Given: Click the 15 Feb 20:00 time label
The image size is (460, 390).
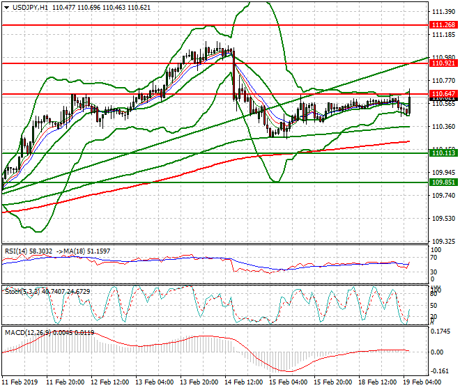Looking at the screenshot, I should click(333, 382).
